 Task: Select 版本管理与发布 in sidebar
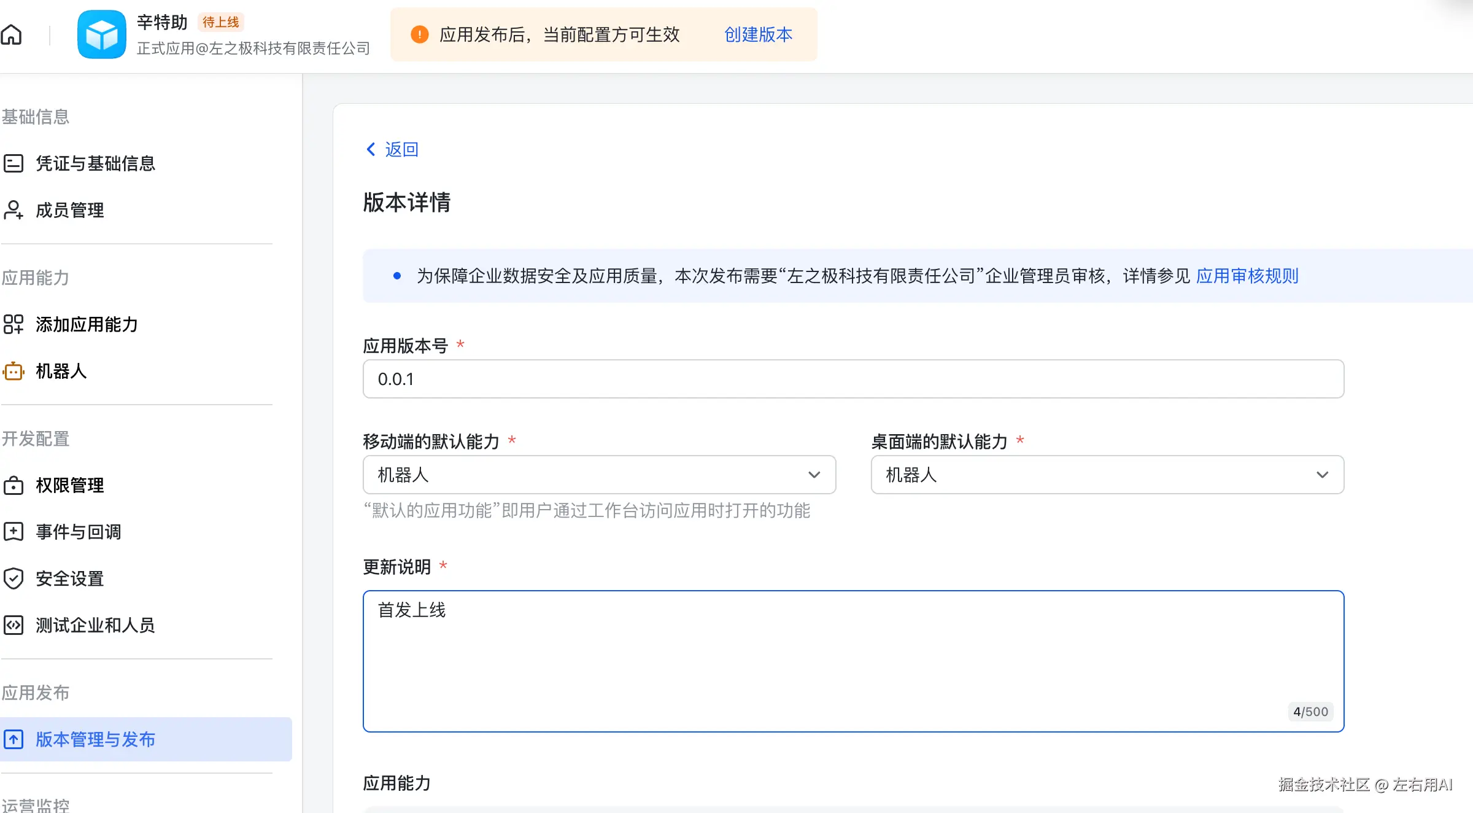coord(95,739)
